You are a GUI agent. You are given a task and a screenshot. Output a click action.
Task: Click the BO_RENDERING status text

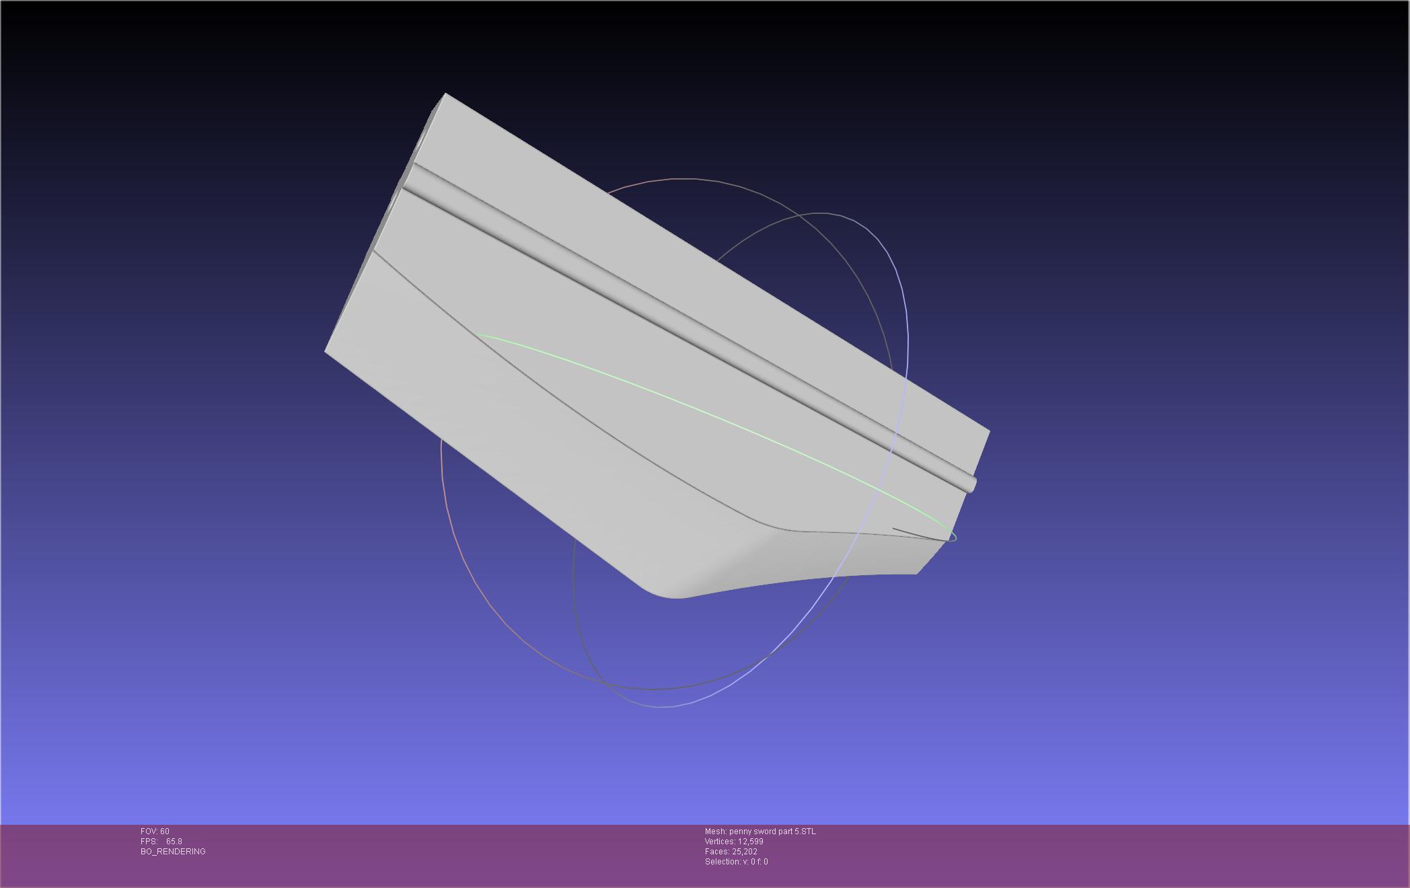click(173, 852)
